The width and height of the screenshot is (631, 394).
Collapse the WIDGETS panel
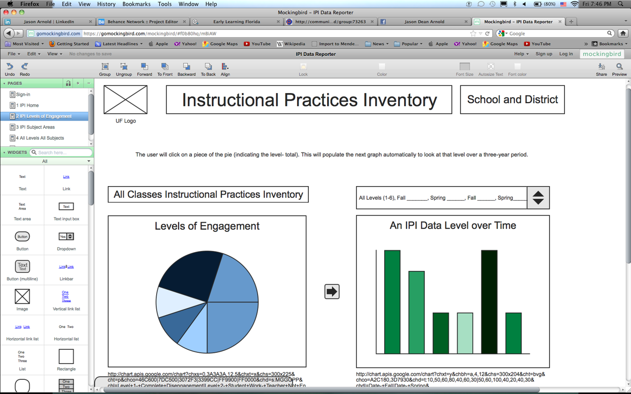(5, 153)
